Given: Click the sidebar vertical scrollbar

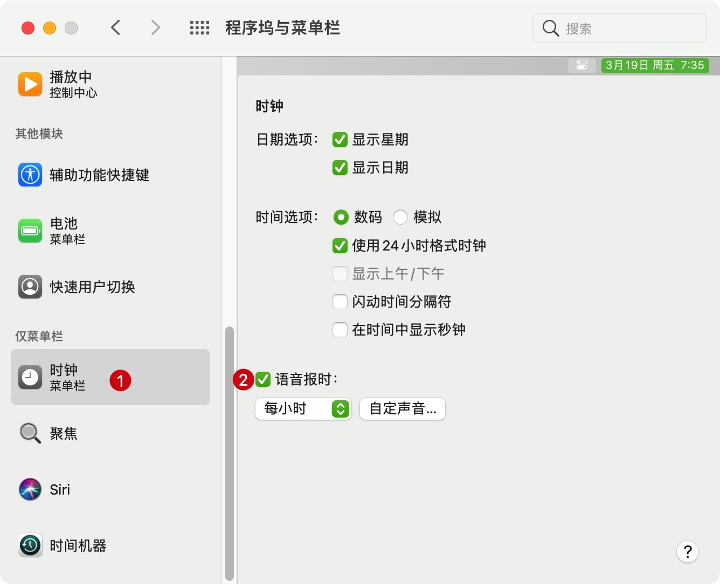Looking at the screenshot, I should (x=230, y=453).
